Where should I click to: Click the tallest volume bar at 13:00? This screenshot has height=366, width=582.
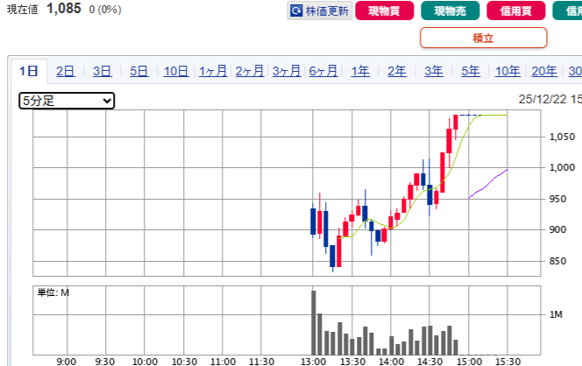pos(313,321)
